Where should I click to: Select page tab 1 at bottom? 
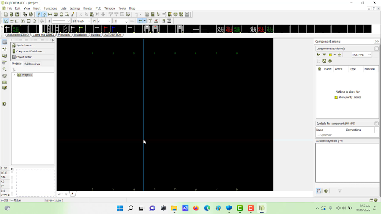(x=72, y=194)
